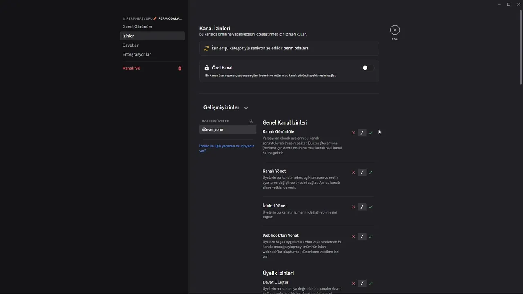Screen dimensions: 523x294
Task: Open the Entegrasyonlar tab
Action: tap(137, 54)
